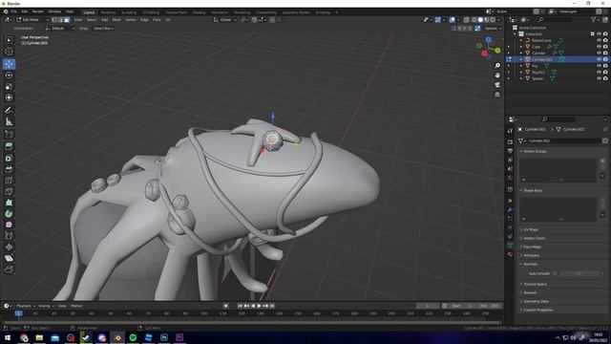Select the Rip Region tool
The height and width of the screenshot is (344, 611).
9,269
